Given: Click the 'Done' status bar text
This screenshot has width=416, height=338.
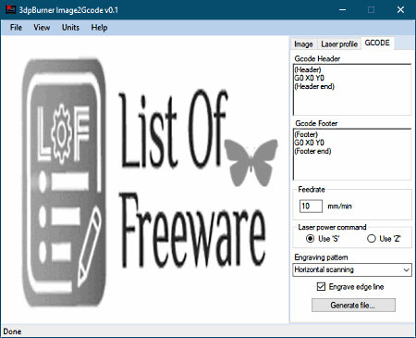Looking at the screenshot, I should [12, 332].
